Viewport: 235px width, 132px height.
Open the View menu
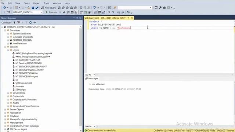point(18,3)
